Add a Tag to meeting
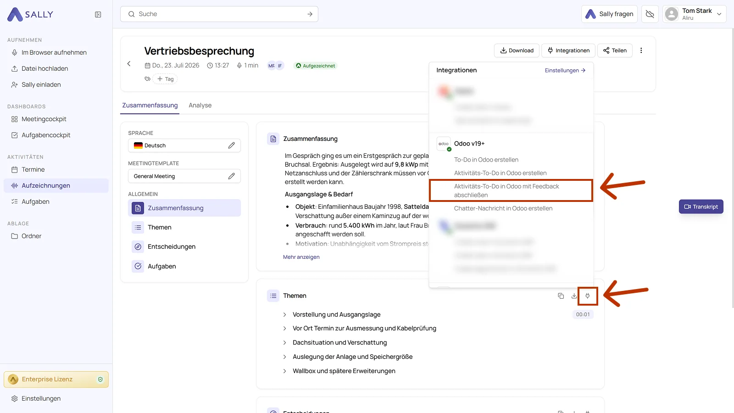This screenshot has height=413, width=734. (x=166, y=79)
